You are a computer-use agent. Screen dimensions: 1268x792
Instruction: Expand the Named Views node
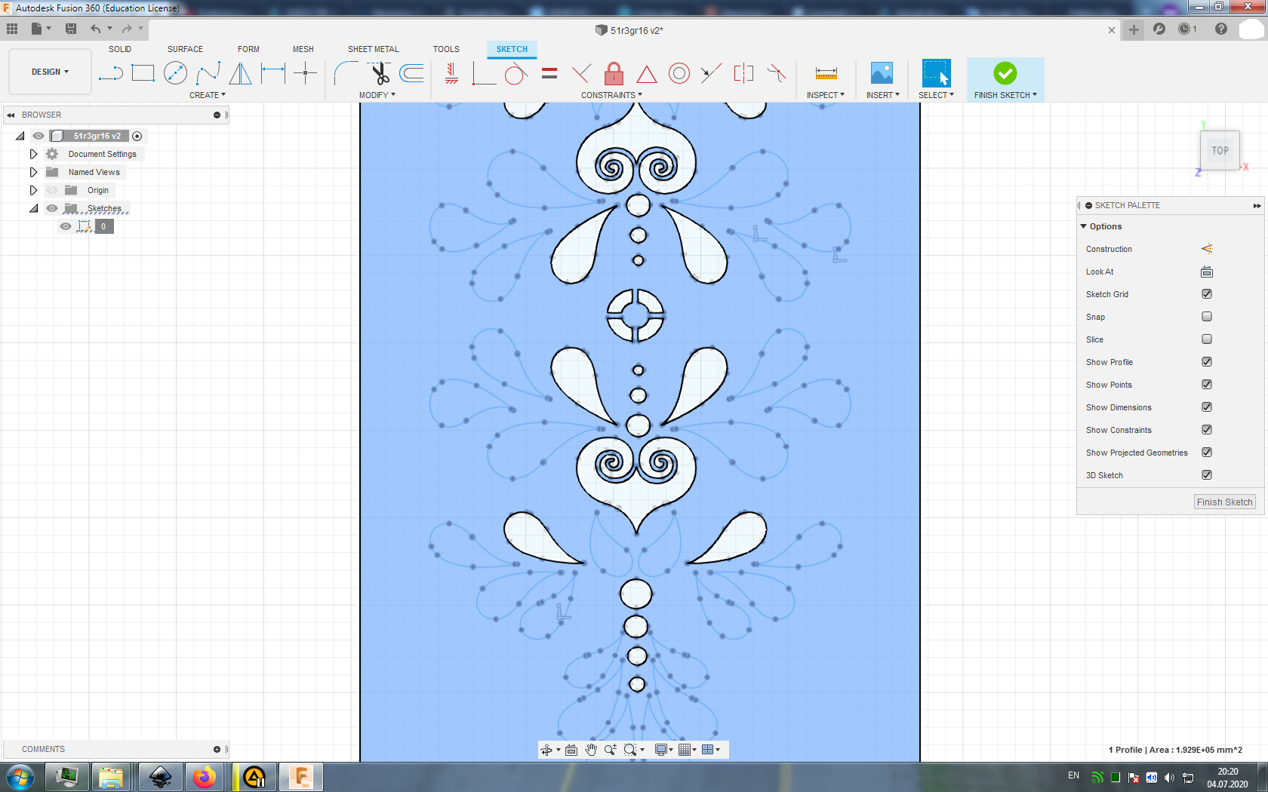[33, 172]
